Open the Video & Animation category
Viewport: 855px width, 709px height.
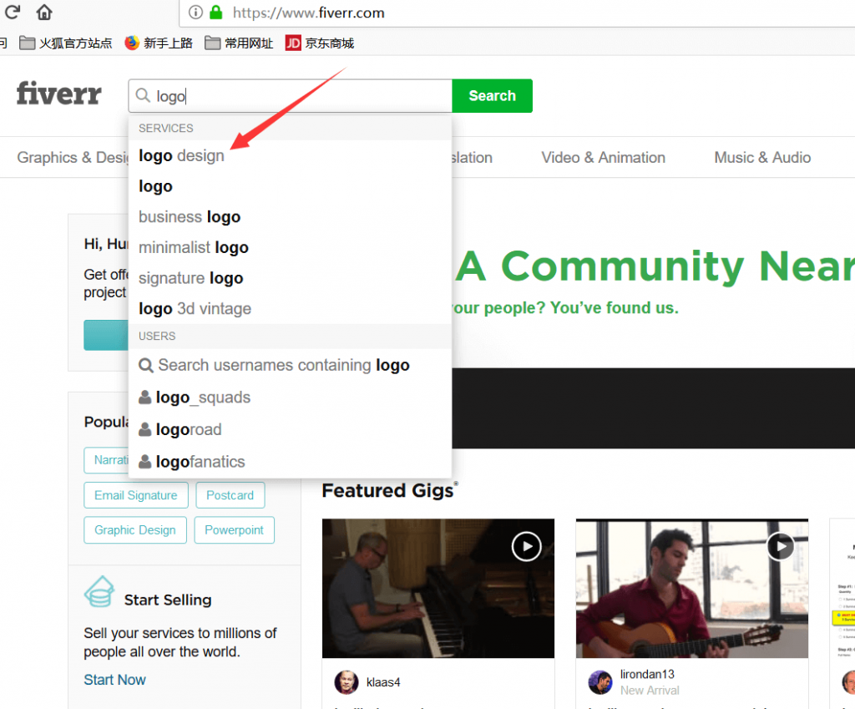coord(603,158)
